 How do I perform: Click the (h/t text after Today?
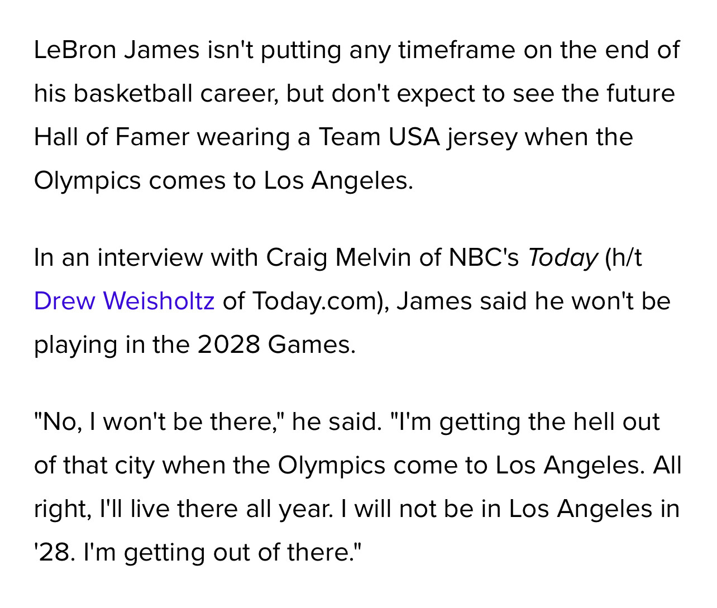pyautogui.click(x=624, y=258)
